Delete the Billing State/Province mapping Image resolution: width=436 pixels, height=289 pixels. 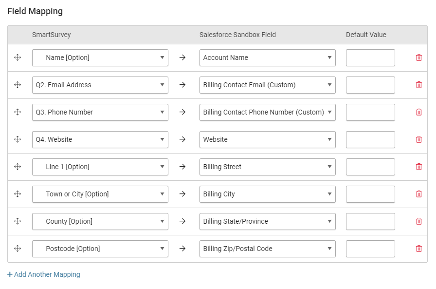click(419, 221)
